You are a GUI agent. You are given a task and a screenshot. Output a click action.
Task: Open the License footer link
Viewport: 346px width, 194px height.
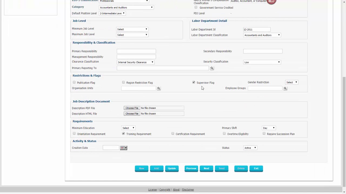pos(152,190)
